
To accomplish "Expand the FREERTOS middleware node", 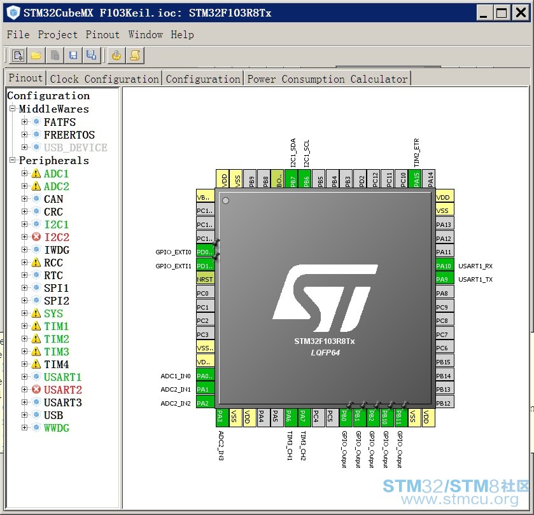I will (25, 134).
